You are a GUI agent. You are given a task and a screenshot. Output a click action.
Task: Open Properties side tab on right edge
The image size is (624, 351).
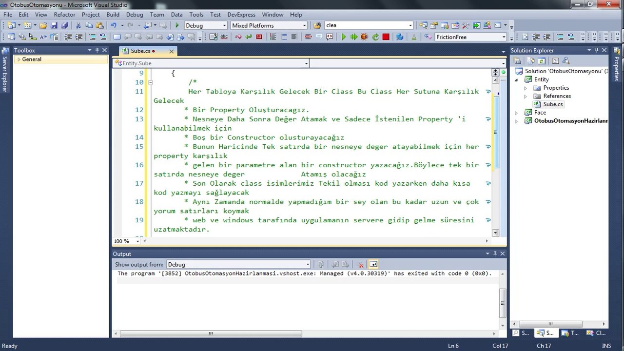coord(617,64)
